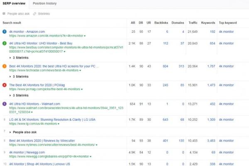Click Amazon traffic value 21,649
Viewport: 249px width, 166px height.
(193, 32)
